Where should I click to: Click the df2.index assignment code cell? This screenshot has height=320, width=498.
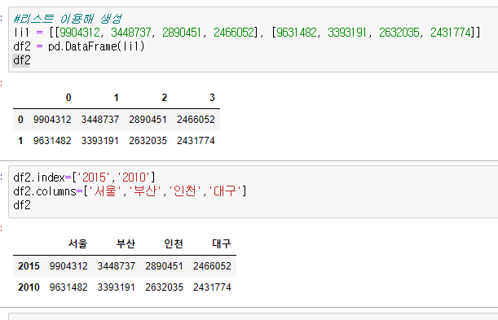(253, 191)
